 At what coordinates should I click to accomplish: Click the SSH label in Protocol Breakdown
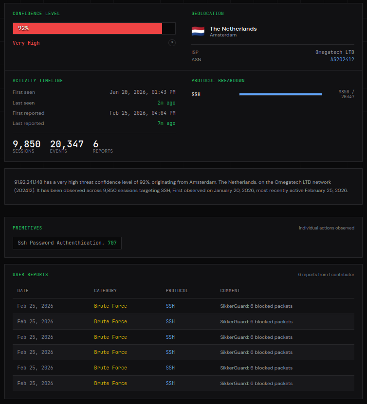(196, 95)
